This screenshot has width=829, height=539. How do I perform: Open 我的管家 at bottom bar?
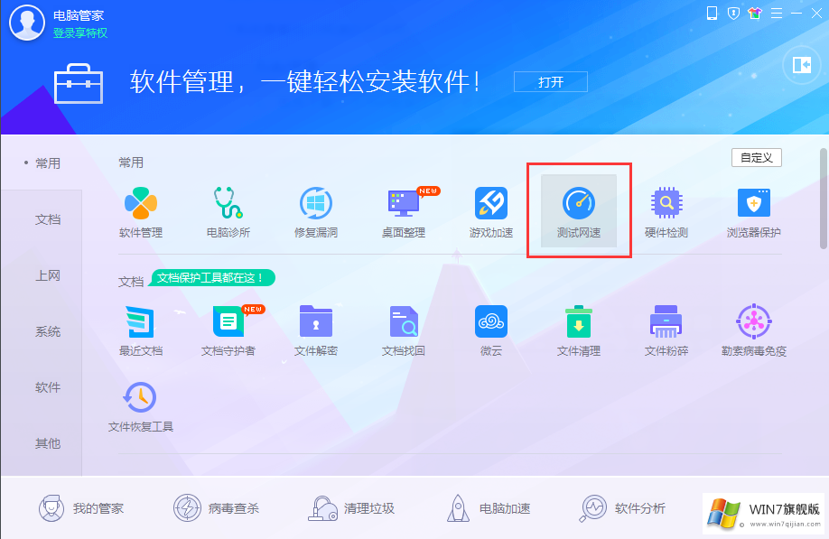tap(81, 508)
